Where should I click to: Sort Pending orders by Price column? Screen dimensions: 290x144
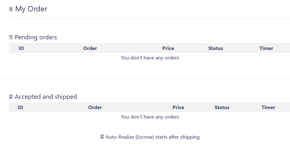pos(168,48)
